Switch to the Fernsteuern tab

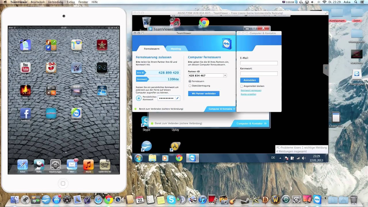(152, 49)
